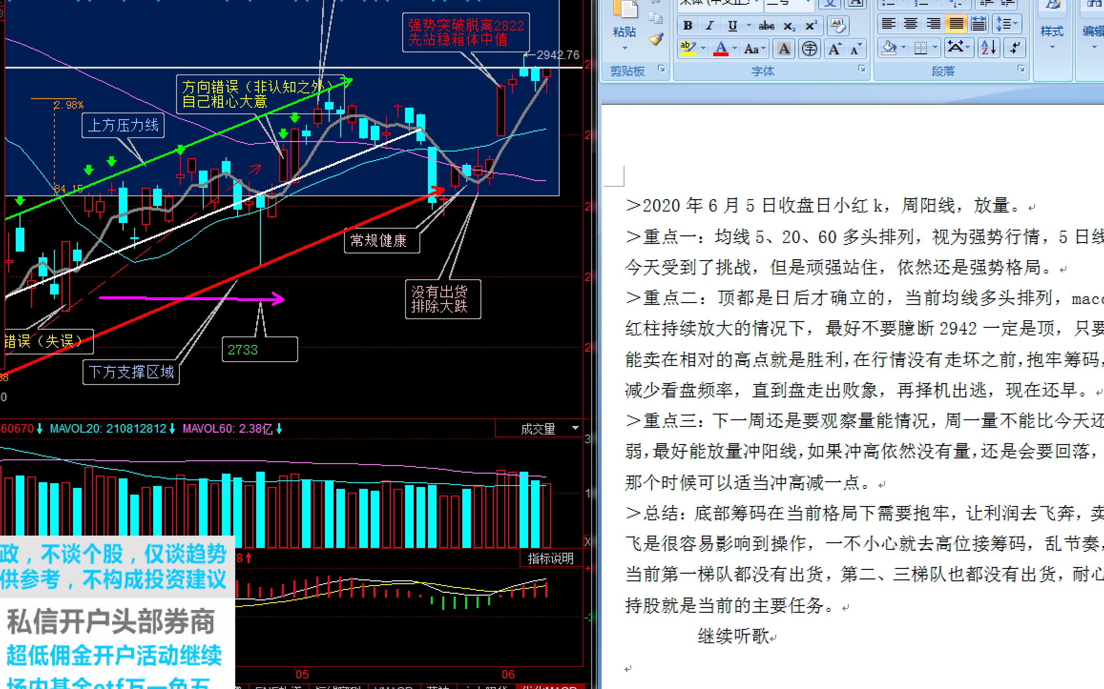The width and height of the screenshot is (1104, 689).
Task: Click the Enclosed Character 字 icon
Action: click(x=809, y=49)
